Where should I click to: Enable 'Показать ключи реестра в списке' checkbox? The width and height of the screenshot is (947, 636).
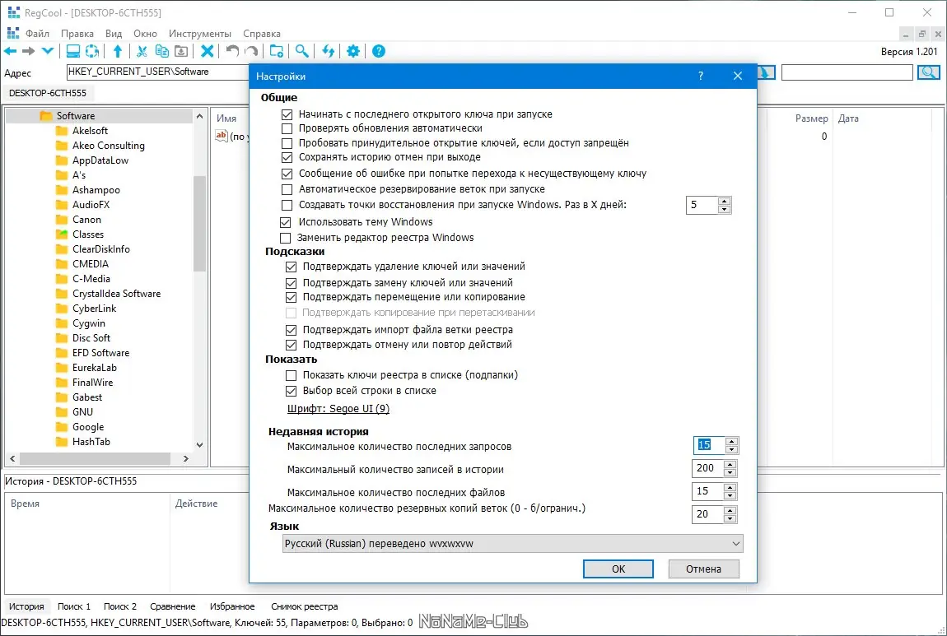[292, 375]
